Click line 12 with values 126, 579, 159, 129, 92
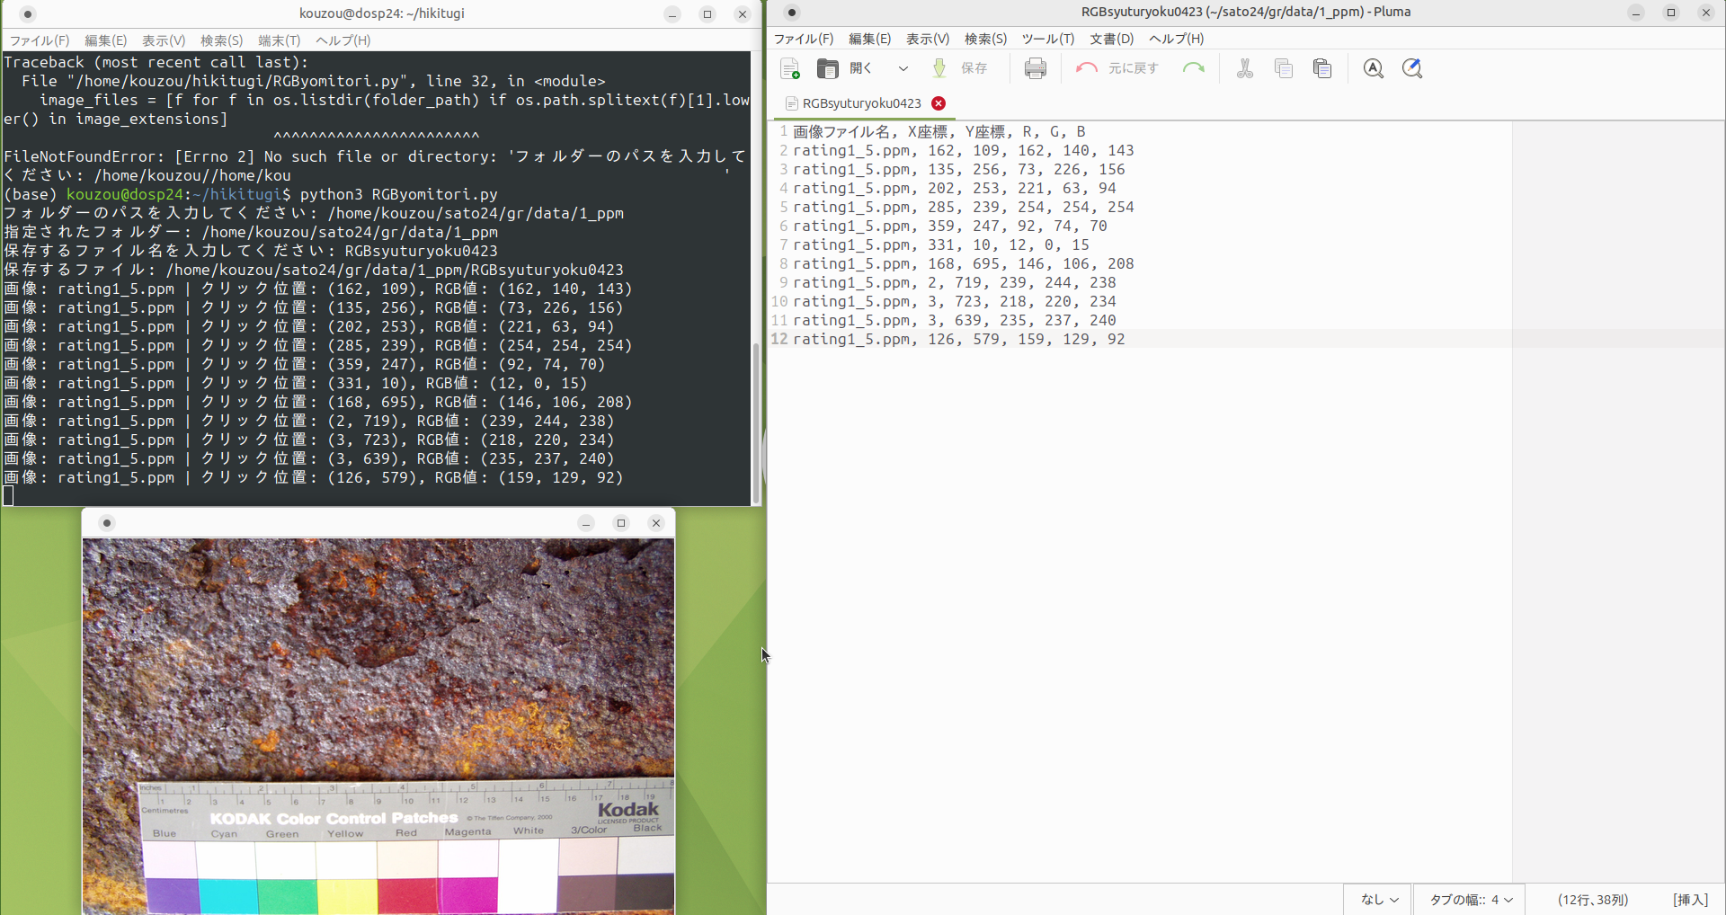This screenshot has width=1726, height=915. click(959, 340)
